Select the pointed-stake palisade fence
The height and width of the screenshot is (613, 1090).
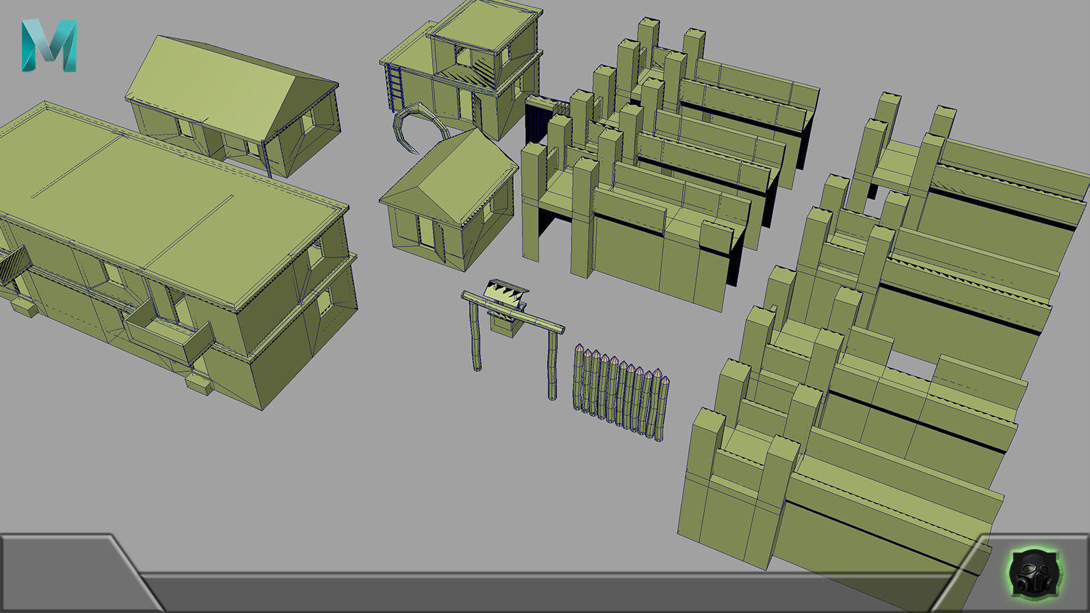621,393
